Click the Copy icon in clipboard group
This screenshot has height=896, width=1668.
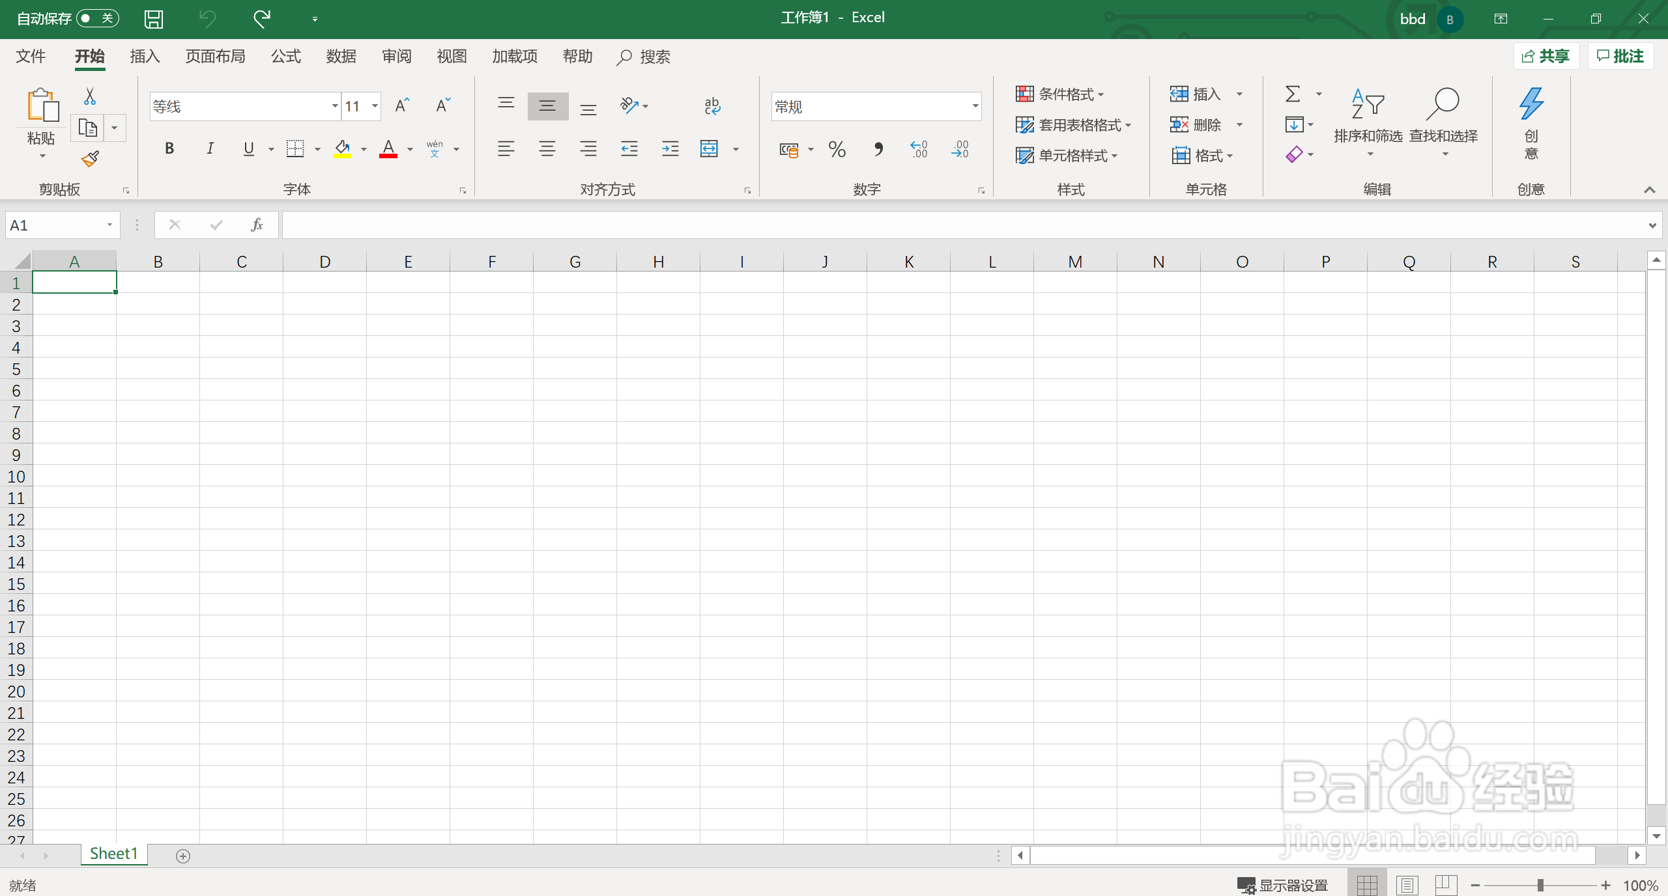coord(88,128)
